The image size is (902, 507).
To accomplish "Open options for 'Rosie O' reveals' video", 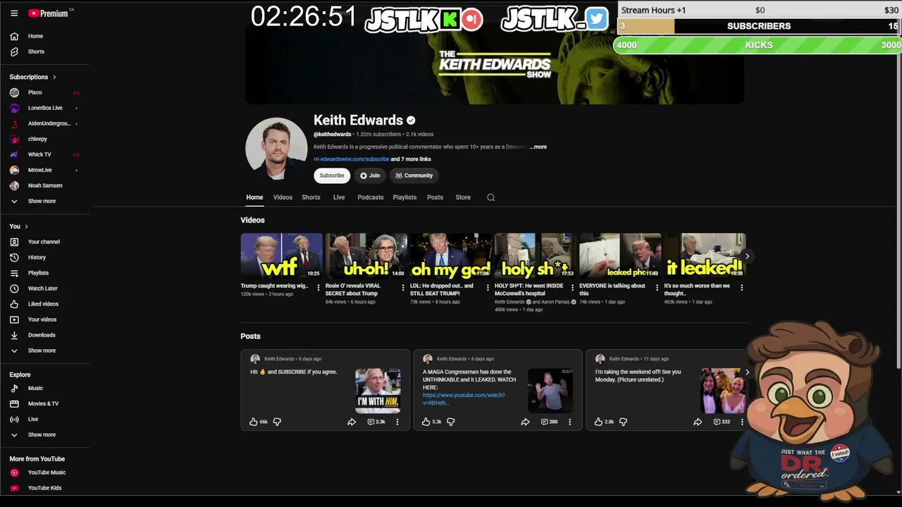I will [403, 287].
